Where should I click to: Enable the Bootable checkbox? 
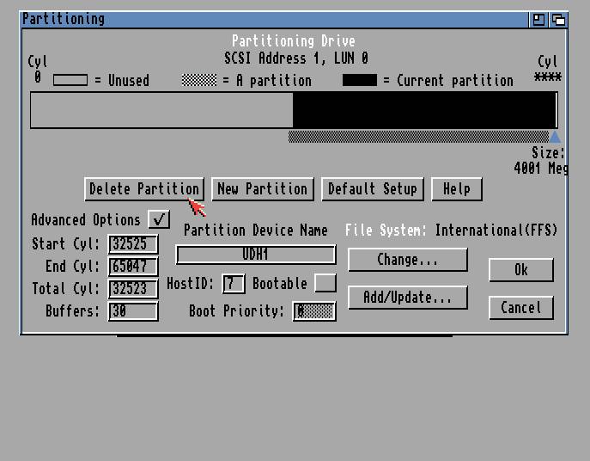pos(325,283)
